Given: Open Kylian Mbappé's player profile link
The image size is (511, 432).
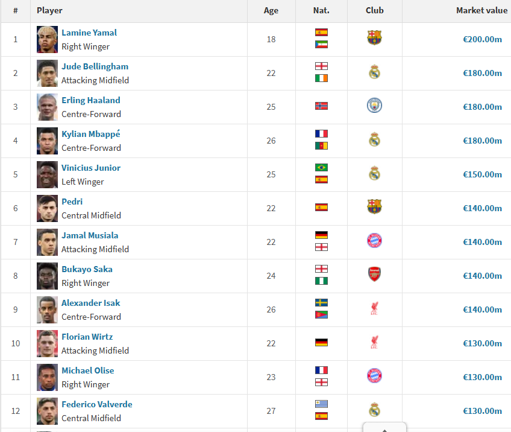Looking at the screenshot, I should [90, 134].
